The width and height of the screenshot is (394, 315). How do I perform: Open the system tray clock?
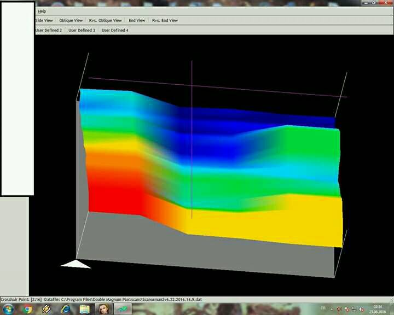pos(378,309)
